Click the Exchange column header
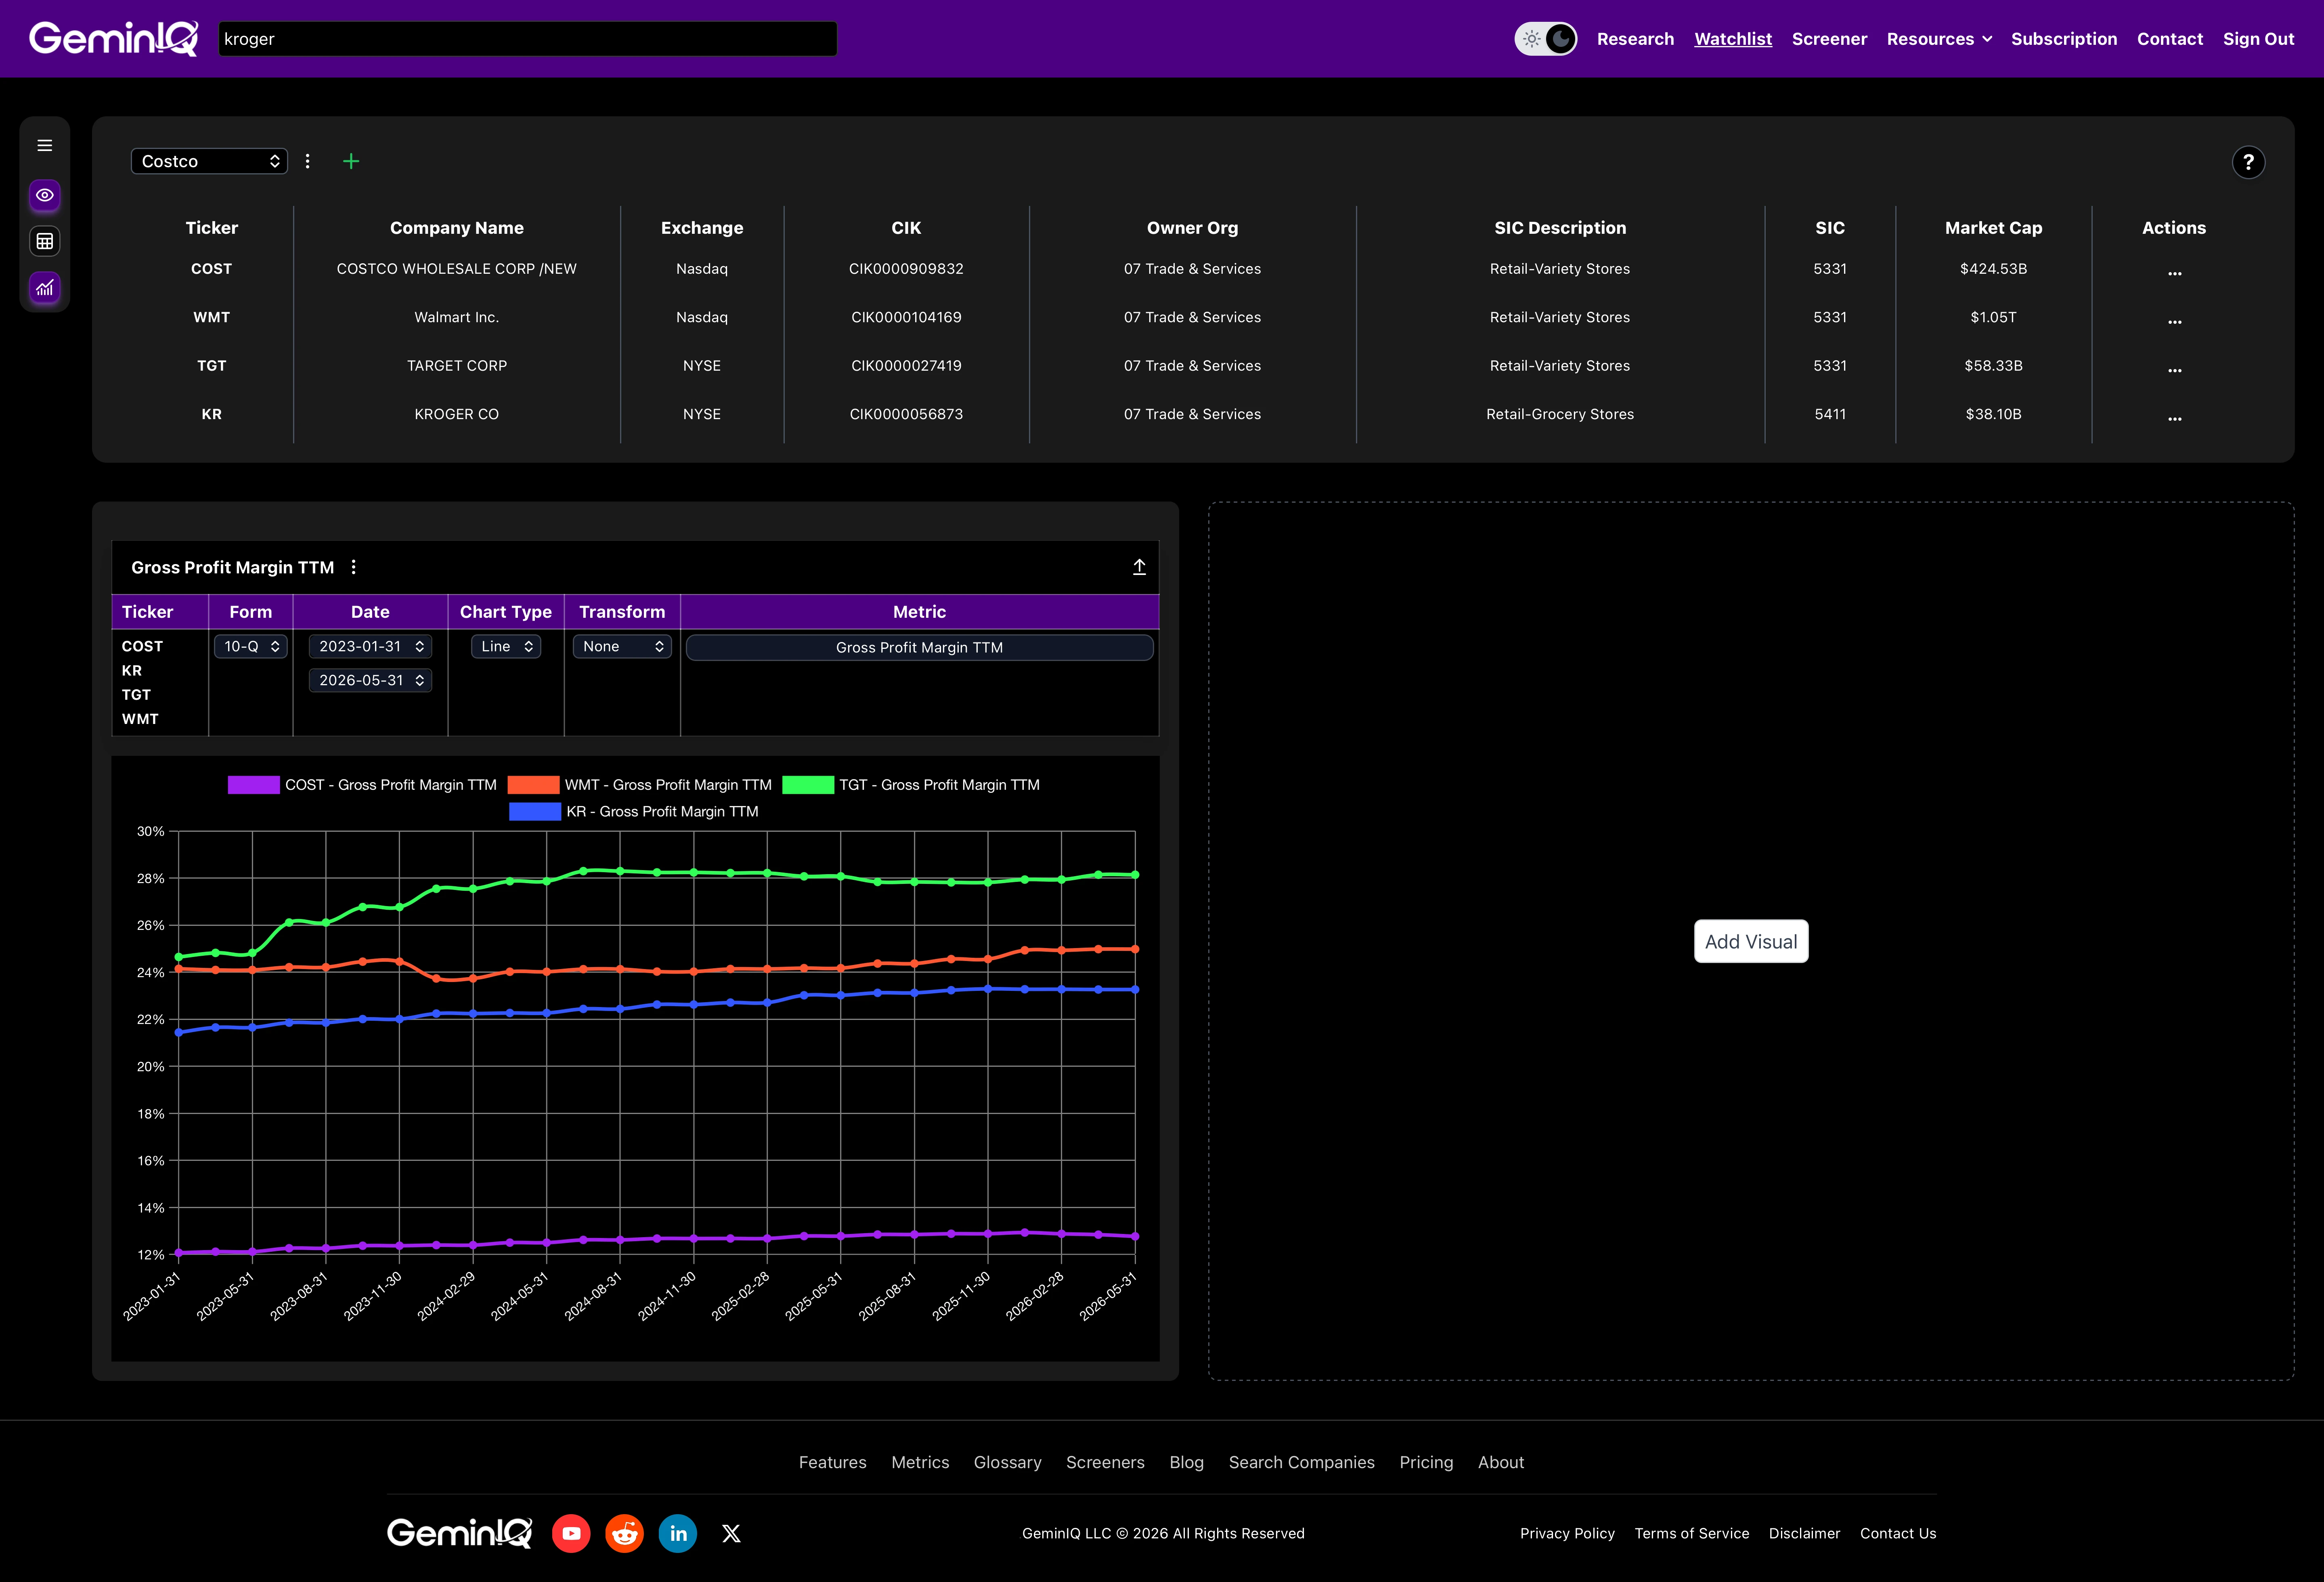Viewport: 2324px width, 1582px height. coord(702,228)
